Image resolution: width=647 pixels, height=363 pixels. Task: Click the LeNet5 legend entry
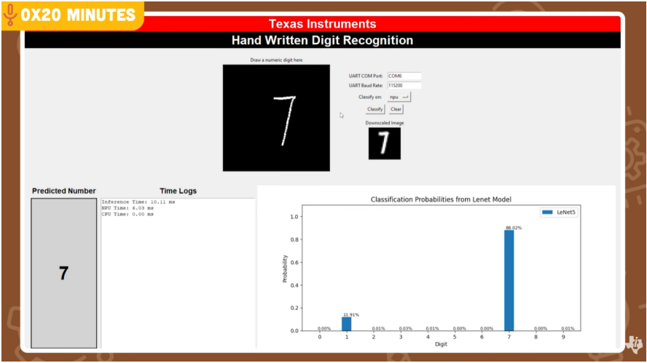pos(559,212)
